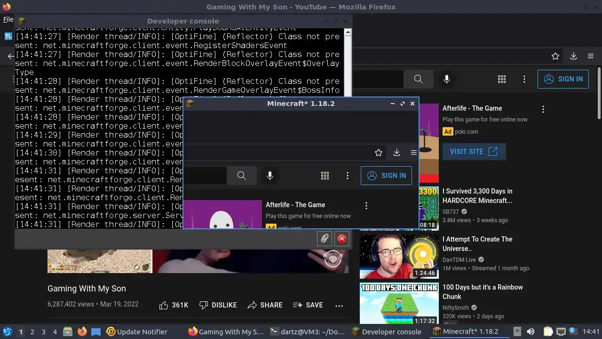Click the YouTube page vertical scrollbar in Firefox

pyautogui.click(x=599, y=93)
